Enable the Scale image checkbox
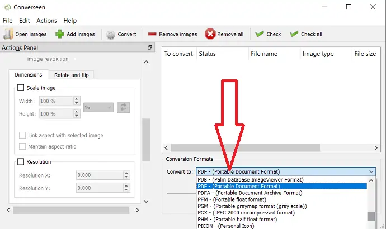Image resolution: width=386 pixels, height=229 pixels. tap(21, 88)
